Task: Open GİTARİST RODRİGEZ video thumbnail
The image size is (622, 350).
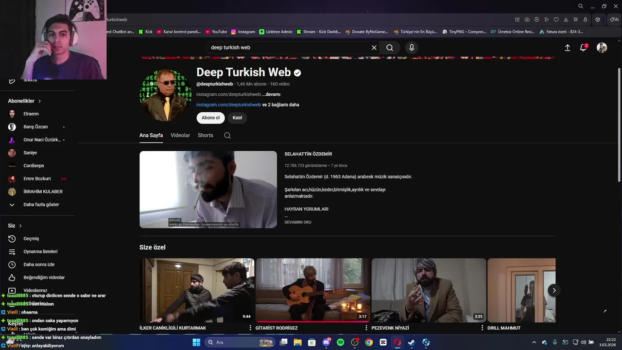Action: tap(312, 290)
